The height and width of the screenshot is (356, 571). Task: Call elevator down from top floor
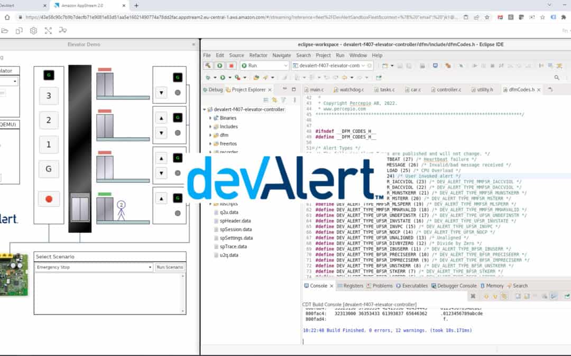coord(161,93)
